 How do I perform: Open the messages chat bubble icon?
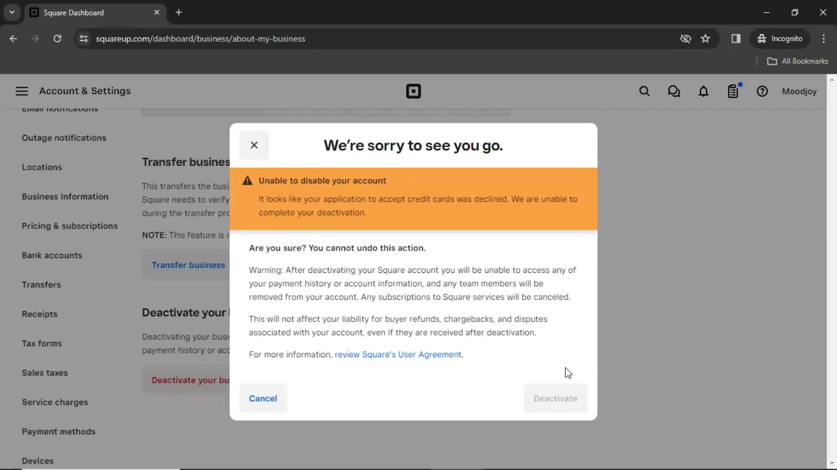pyautogui.click(x=674, y=91)
